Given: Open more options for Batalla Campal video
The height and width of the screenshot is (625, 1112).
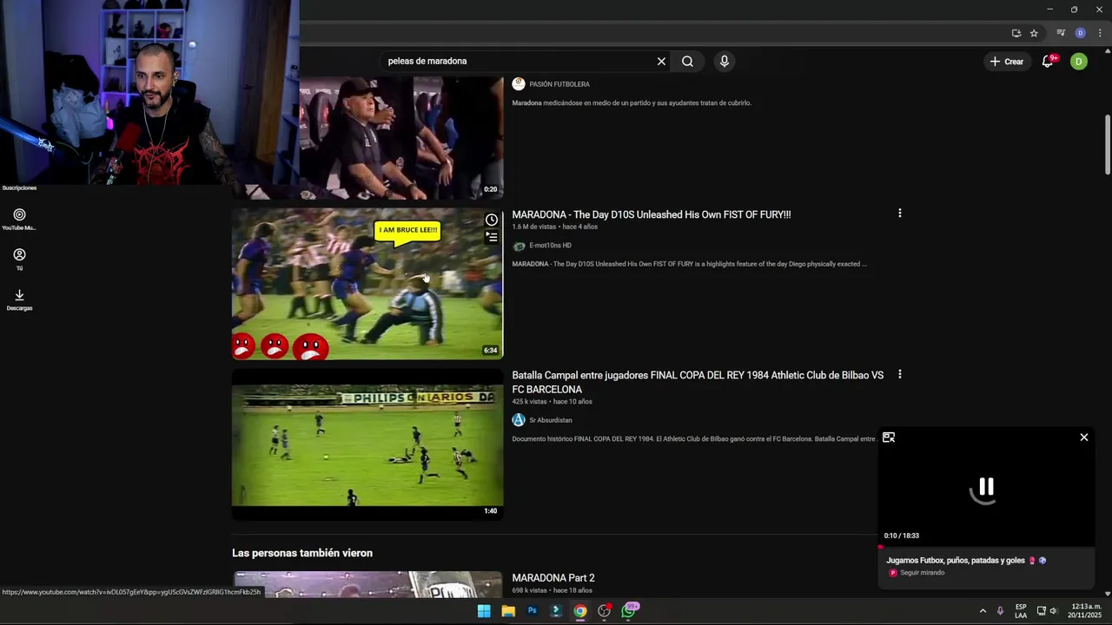Looking at the screenshot, I should [899, 374].
